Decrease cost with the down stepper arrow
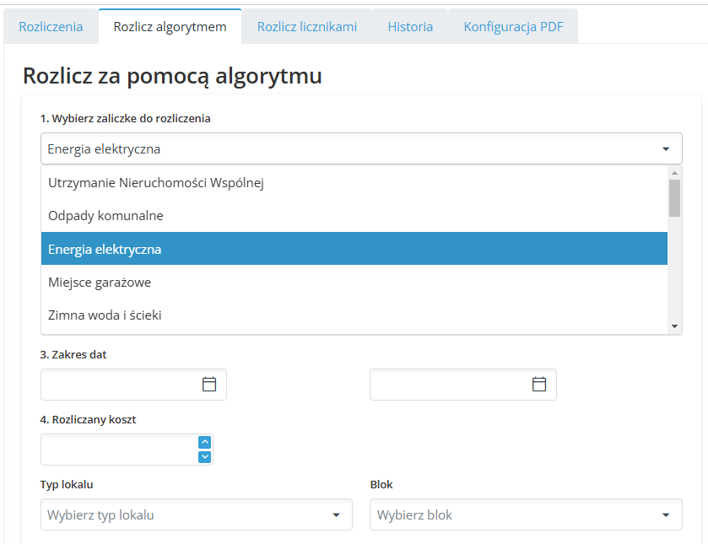 (x=204, y=457)
